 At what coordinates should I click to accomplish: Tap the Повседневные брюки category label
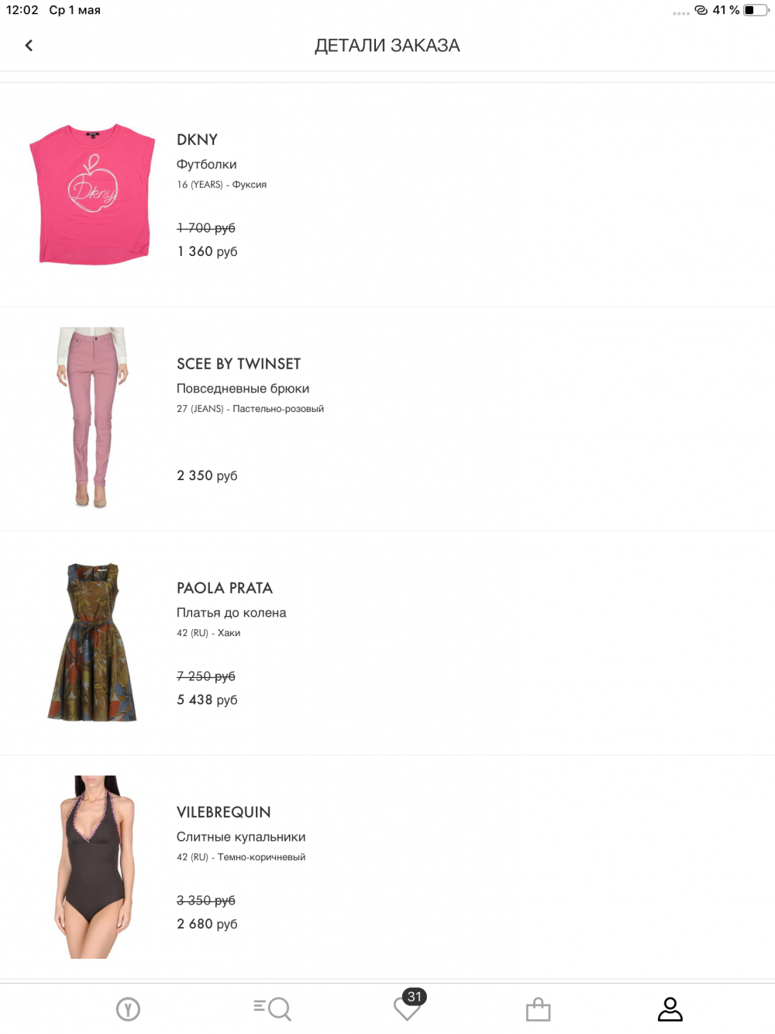[x=243, y=389]
